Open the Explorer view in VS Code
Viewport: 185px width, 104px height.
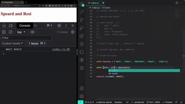pos(82,4)
